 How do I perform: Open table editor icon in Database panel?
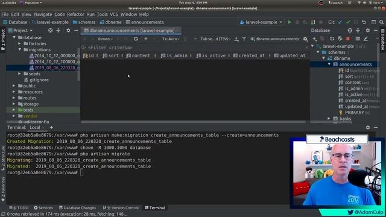[x=358, y=39]
